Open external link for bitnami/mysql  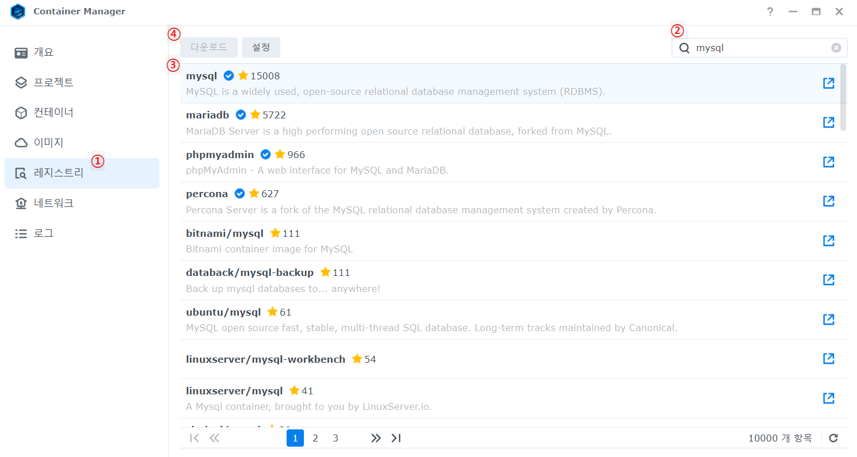(x=829, y=241)
